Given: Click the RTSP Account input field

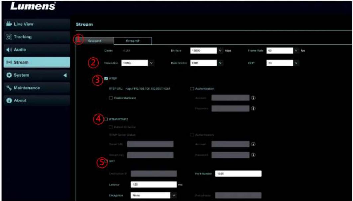Looking at the screenshot, I should tap(230, 98).
